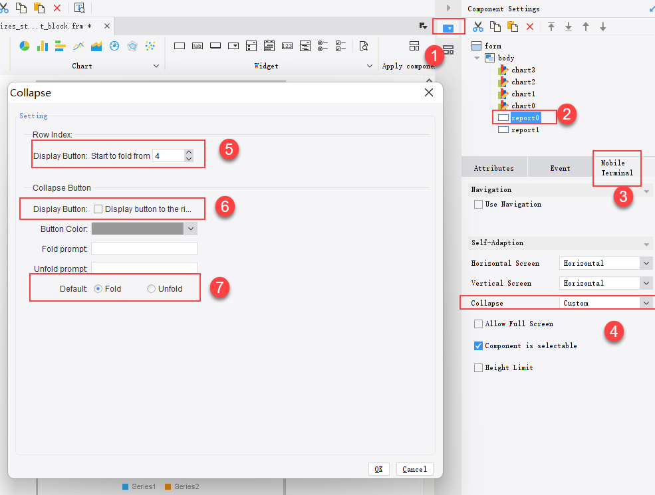Click the delete icon in Component Settings panel
Image resolution: width=655 pixels, height=495 pixels.
529,27
